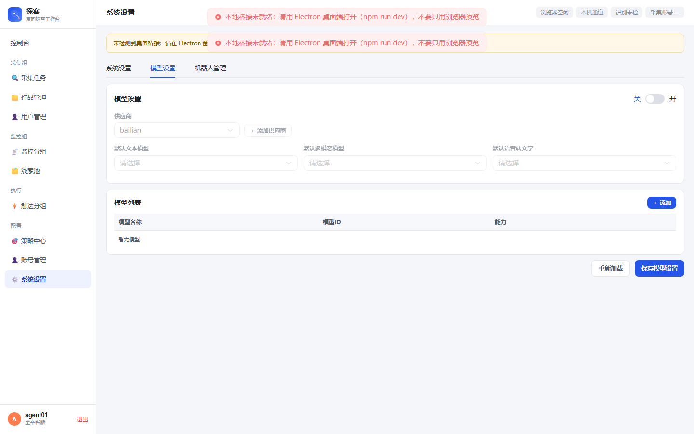Screen dimensions: 694x434
Task: Click the 账号管理 person icon
Action: tap(15, 260)
